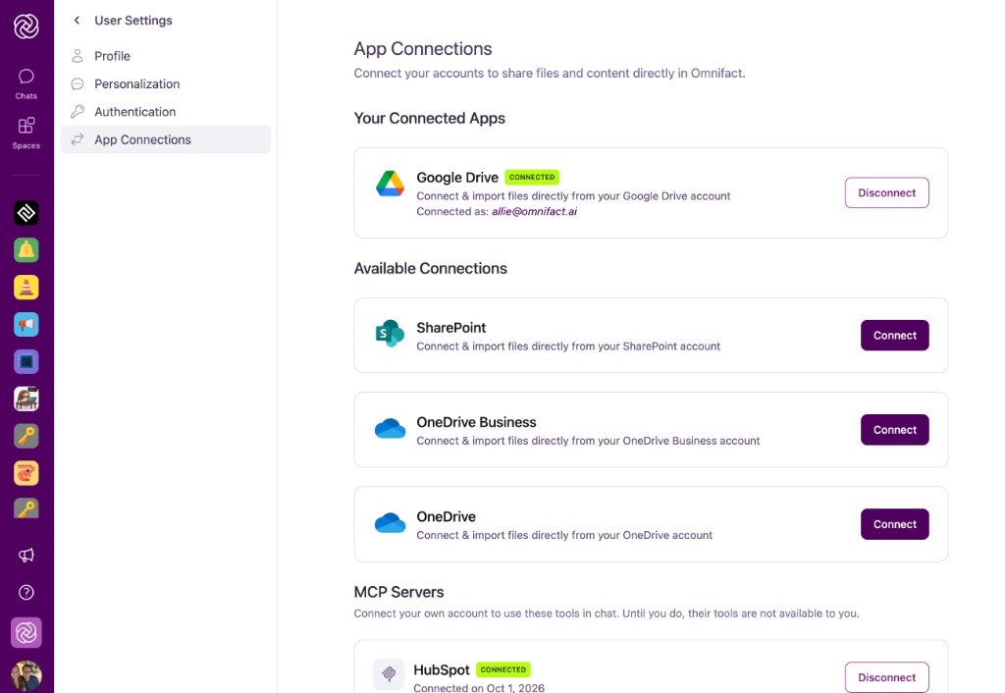
Task: Open the blue megaphone space
Action: point(26,324)
